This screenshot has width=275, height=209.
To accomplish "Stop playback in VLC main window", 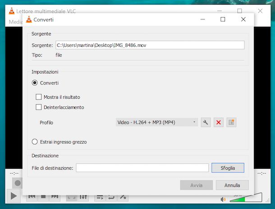I will (x=43, y=197).
